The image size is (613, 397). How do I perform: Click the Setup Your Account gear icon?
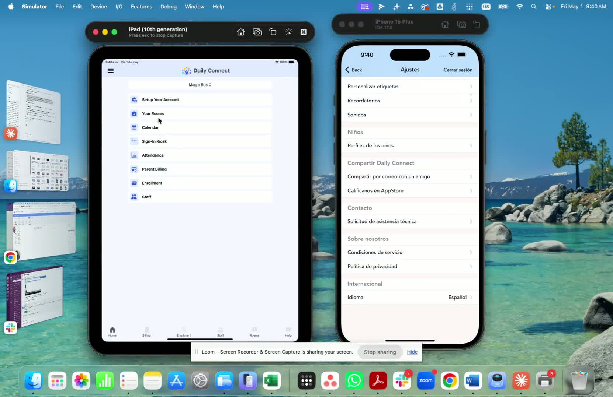[134, 100]
